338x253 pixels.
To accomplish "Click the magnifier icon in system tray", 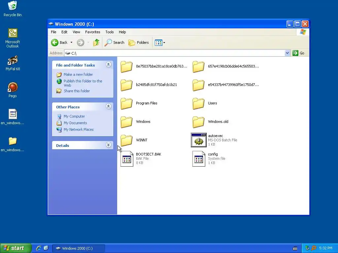I will (x=314, y=248).
